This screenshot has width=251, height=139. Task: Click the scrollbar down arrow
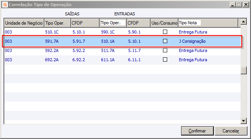coord(244,121)
